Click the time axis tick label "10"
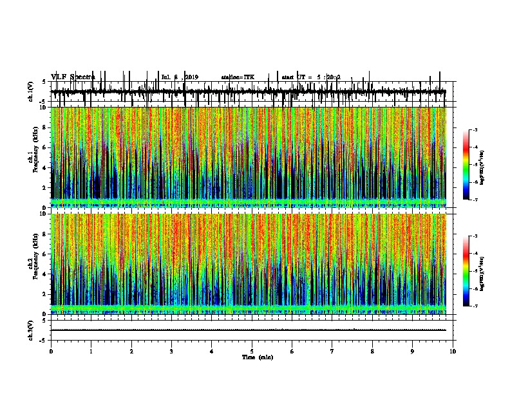The height and width of the screenshot is (394, 510). click(453, 352)
